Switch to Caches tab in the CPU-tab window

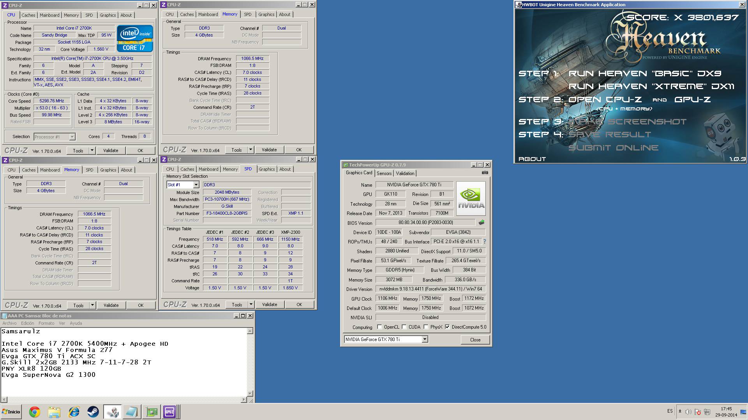click(x=28, y=15)
